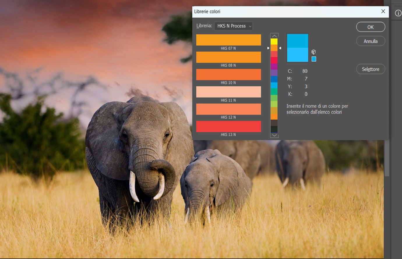Image resolution: width=402 pixels, height=259 pixels.
Task: Click the right triangle marker beside the color strip
Action: pyautogui.click(x=280, y=48)
